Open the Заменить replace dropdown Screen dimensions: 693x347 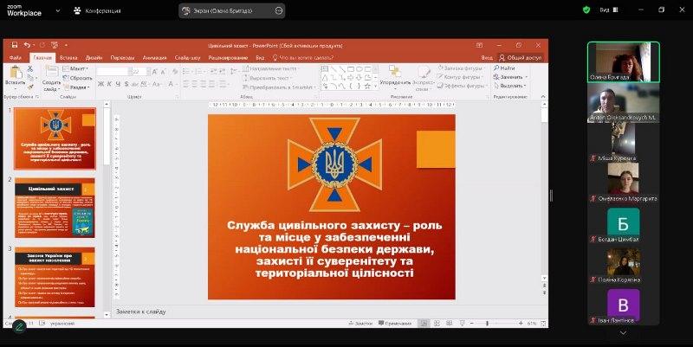point(510,77)
